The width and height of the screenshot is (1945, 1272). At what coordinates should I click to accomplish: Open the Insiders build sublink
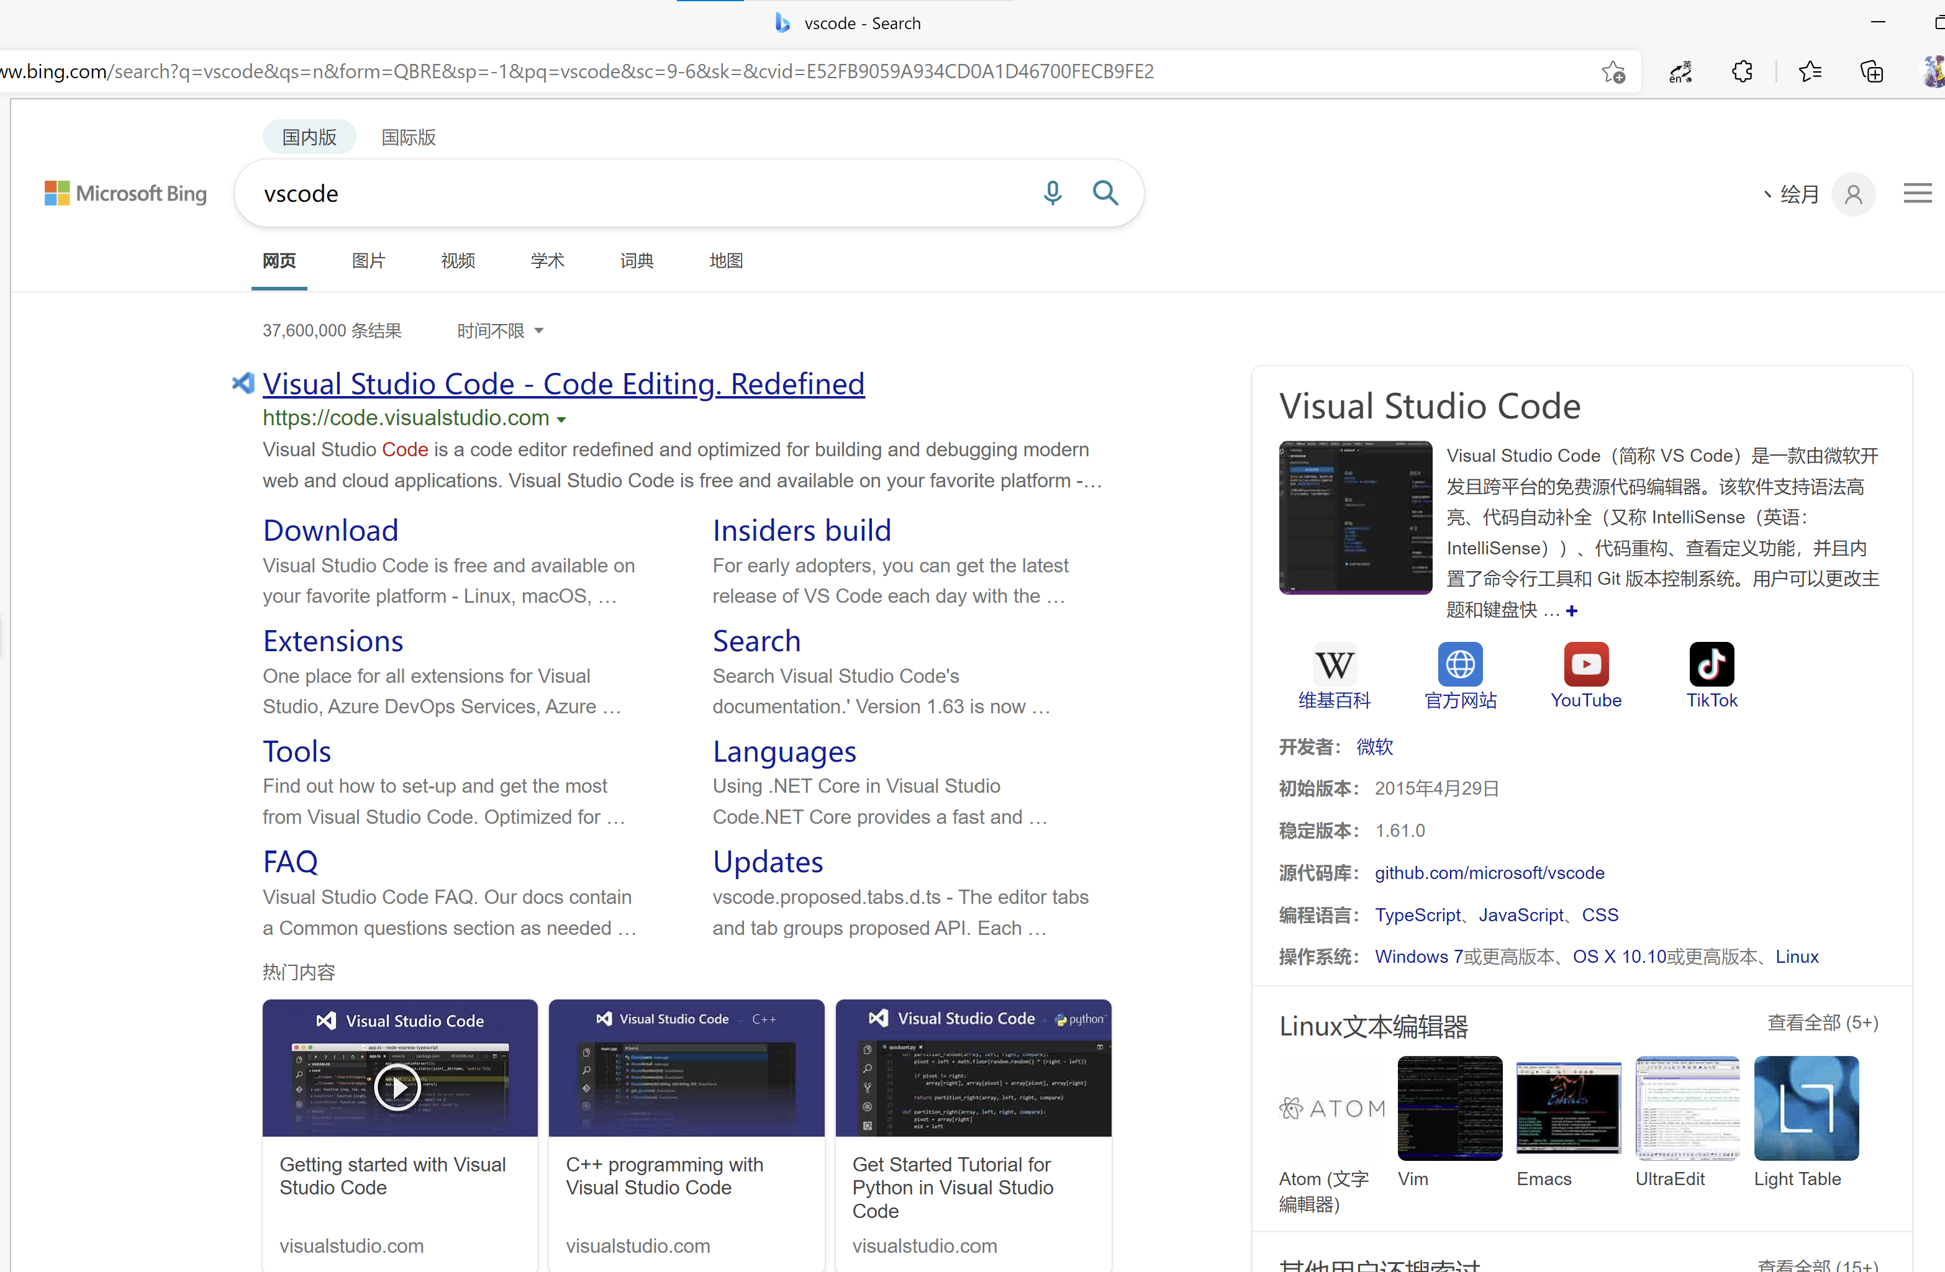point(802,531)
